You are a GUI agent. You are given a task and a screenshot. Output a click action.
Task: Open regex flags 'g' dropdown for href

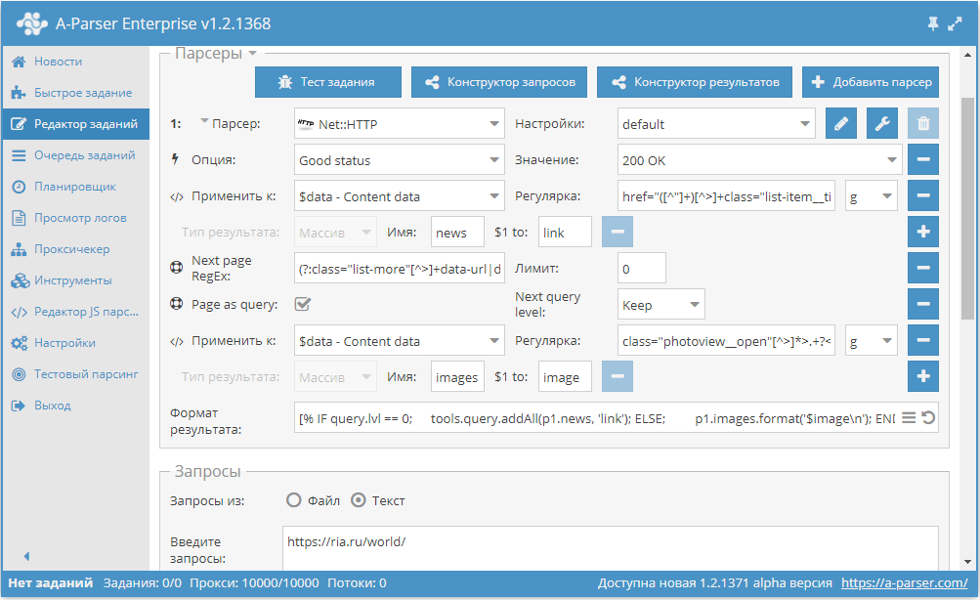click(872, 196)
